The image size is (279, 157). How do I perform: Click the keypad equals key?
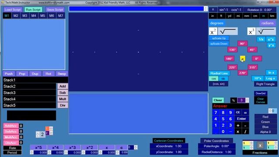pyautogui.click(x=245, y=113)
